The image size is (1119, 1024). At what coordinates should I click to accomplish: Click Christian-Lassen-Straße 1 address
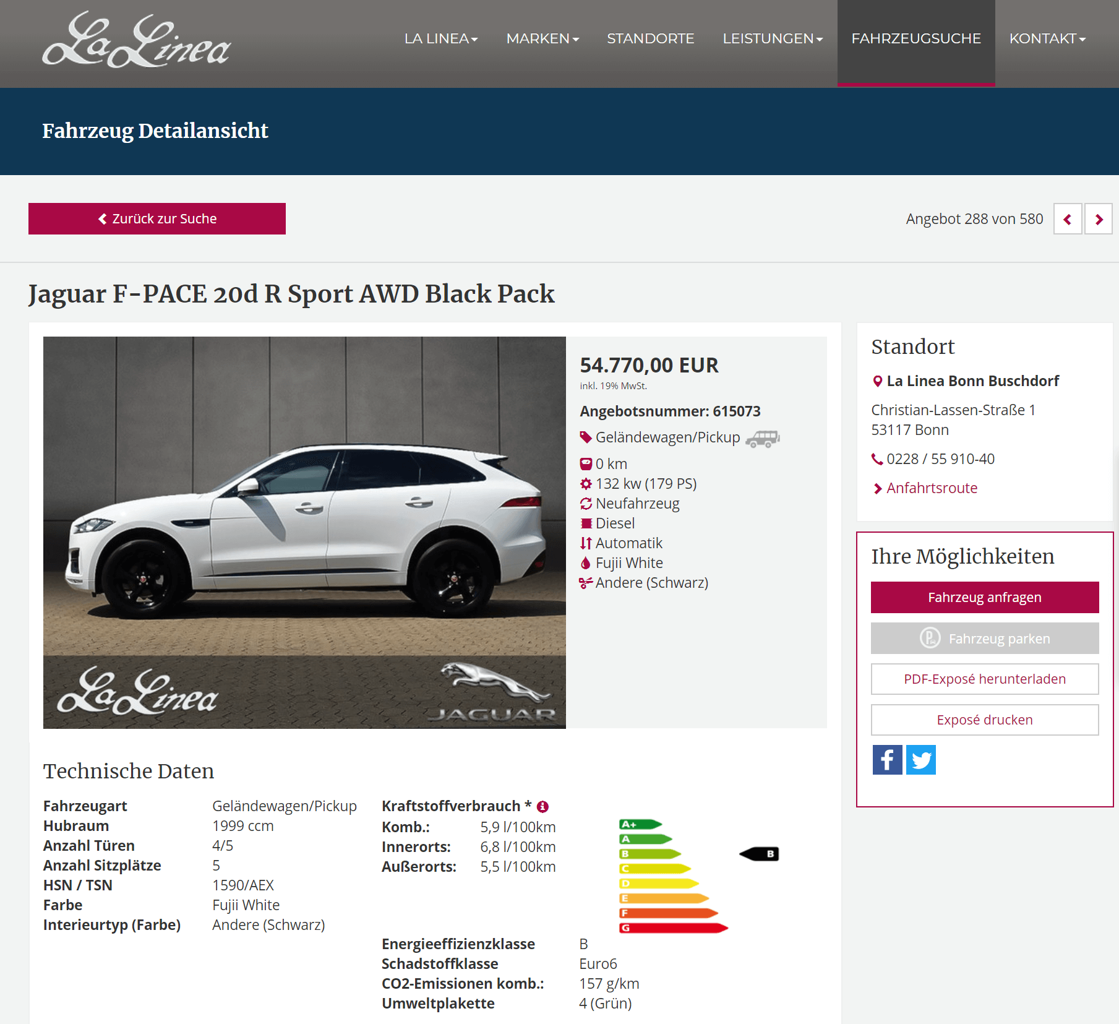953,410
